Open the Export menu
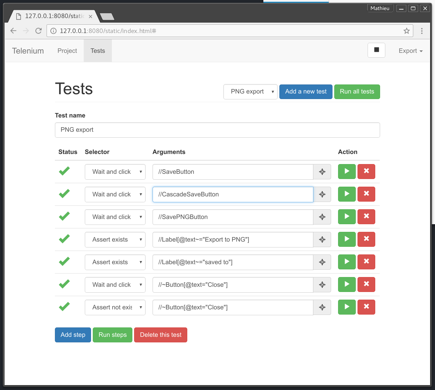 (x=410, y=51)
